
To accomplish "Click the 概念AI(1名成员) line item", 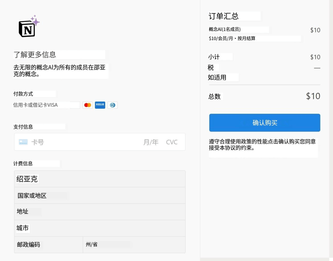I will [225, 29].
